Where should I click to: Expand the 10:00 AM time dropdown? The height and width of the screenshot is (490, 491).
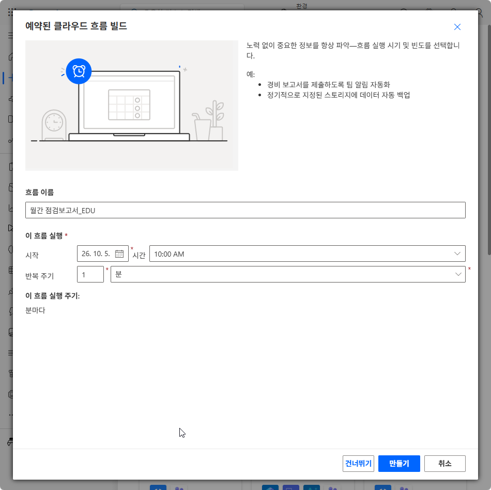coord(307,254)
